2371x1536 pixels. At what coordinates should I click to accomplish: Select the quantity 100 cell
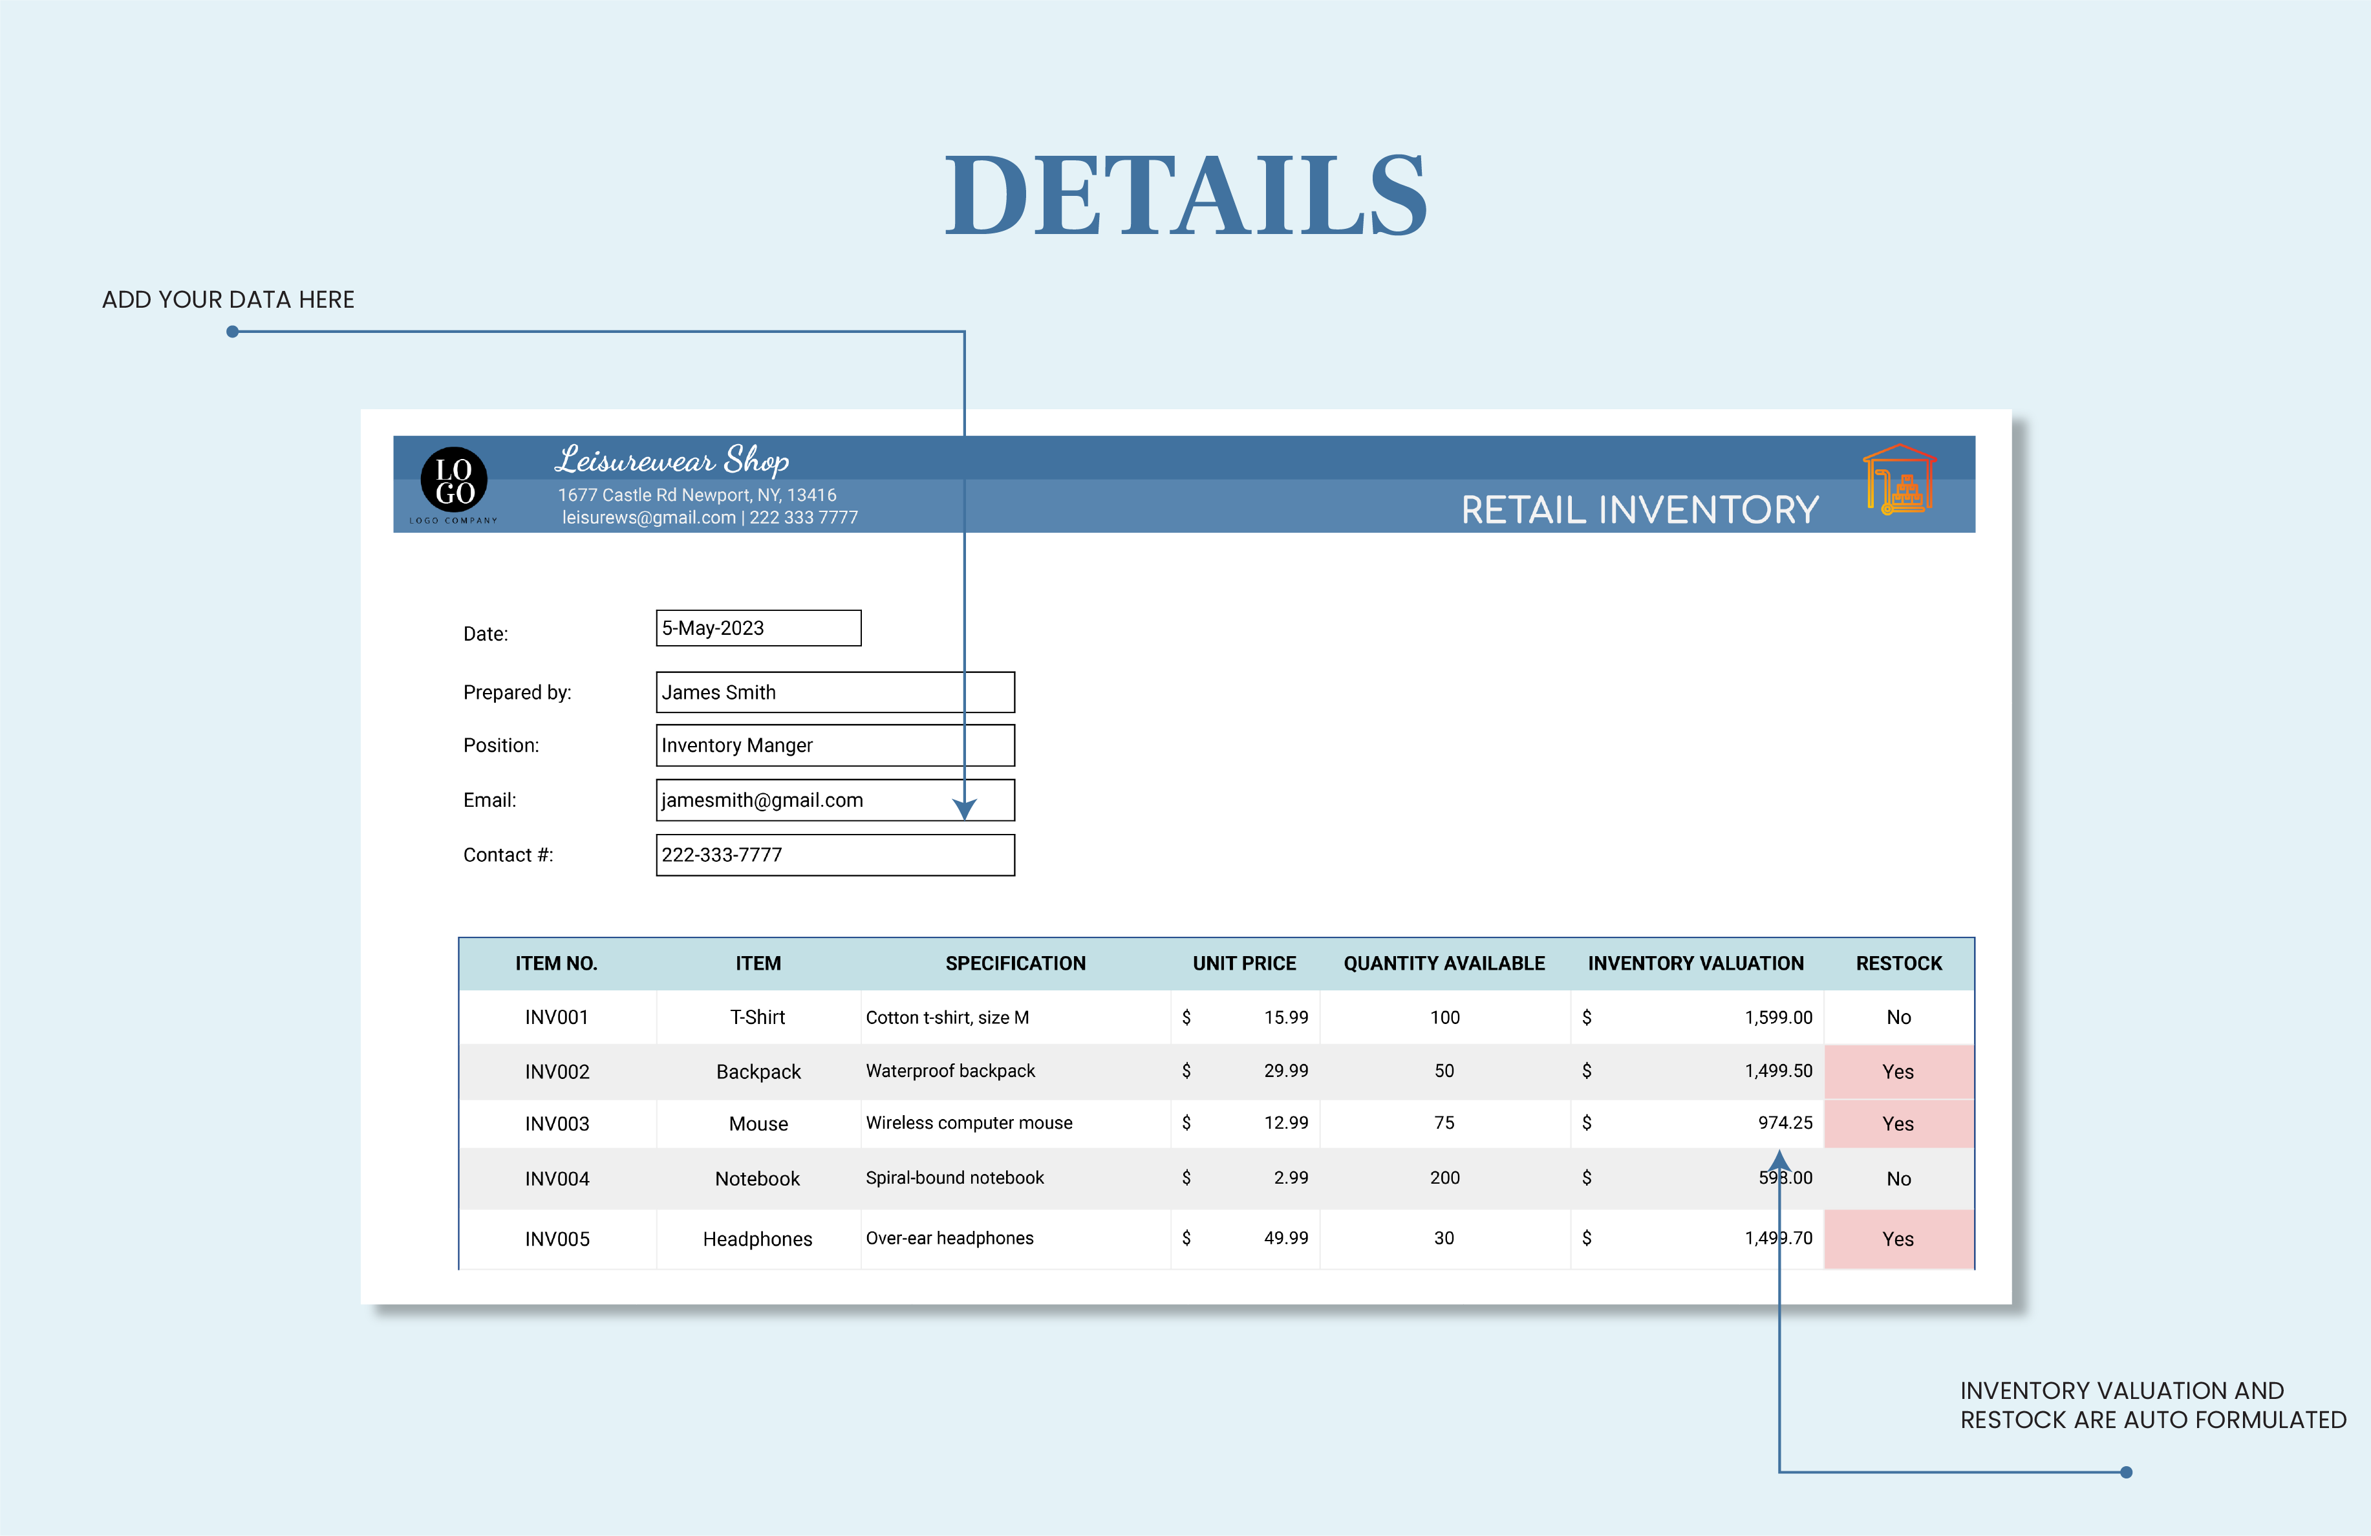(1444, 1017)
